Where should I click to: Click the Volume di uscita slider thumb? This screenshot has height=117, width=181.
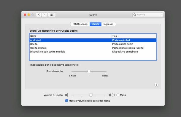coord(91,95)
